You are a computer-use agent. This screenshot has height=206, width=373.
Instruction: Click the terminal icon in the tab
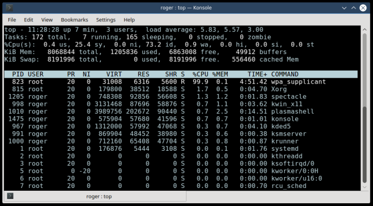[x=10, y=196]
